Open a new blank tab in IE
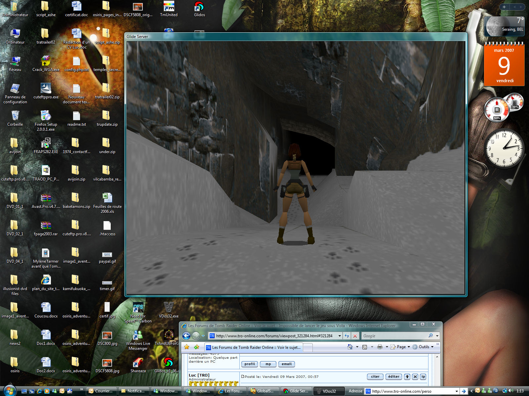Image resolution: width=529 pixels, height=396 pixels. click(307, 347)
